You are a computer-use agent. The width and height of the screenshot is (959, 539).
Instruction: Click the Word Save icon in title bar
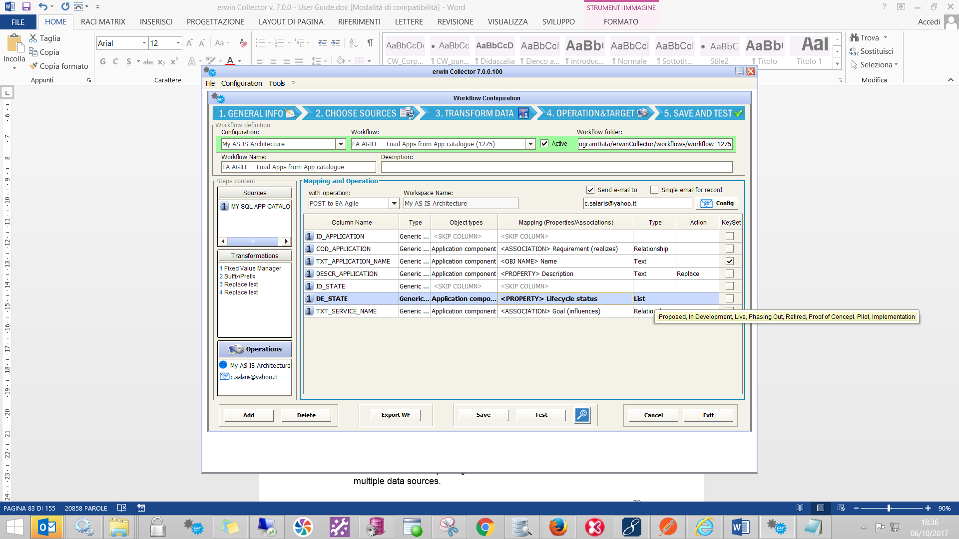(26, 7)
